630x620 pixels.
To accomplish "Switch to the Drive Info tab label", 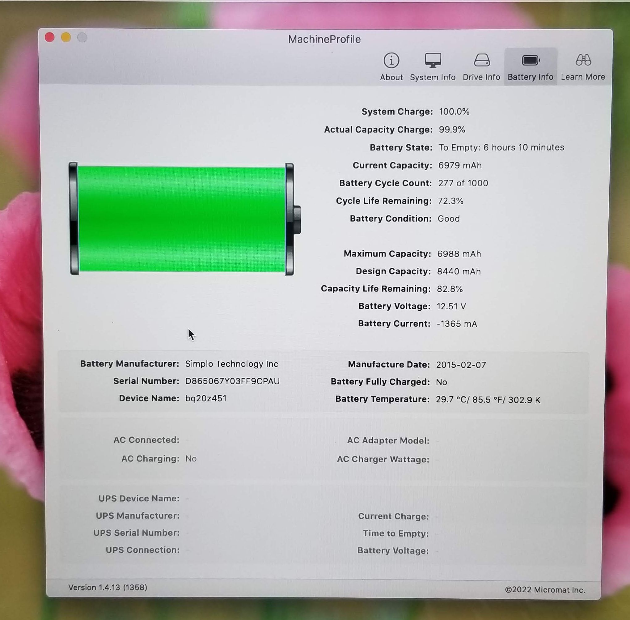I will tap(481, 77).
